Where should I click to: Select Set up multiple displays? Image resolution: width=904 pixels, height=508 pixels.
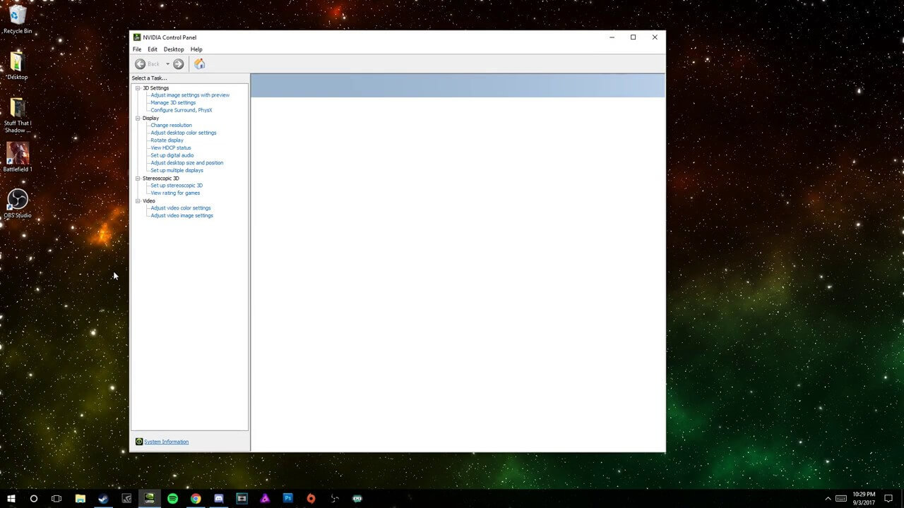click(x=177, y=171)
